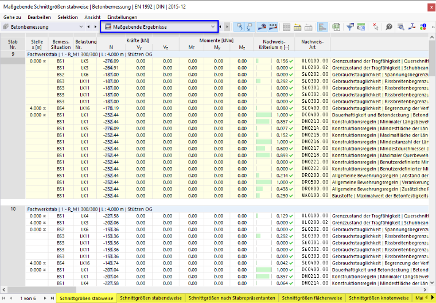Switch to Schnittgrößen nach Stabrepräsentanten tab
This screenshot has height=303, width=436.
(232, 298)
